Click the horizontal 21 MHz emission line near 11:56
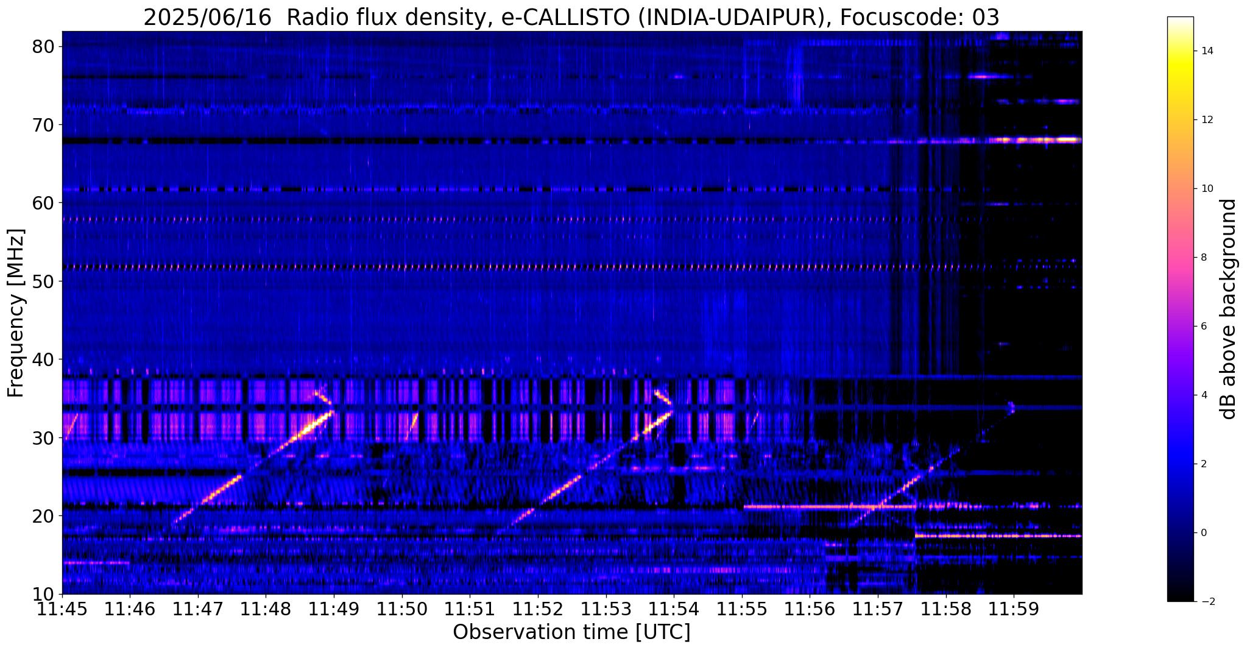Viewport: 1247px width, 650px height. pyautogui.click(x=830, y=506)
